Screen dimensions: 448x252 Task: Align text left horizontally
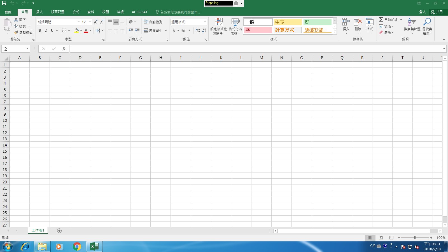[110, 31]
